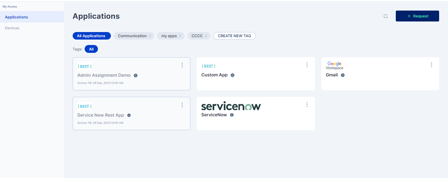This screenshot has height=178, width=448.
Task: Open three-dot menu on ServiceNow card
Action: click(x=307, y=105)
